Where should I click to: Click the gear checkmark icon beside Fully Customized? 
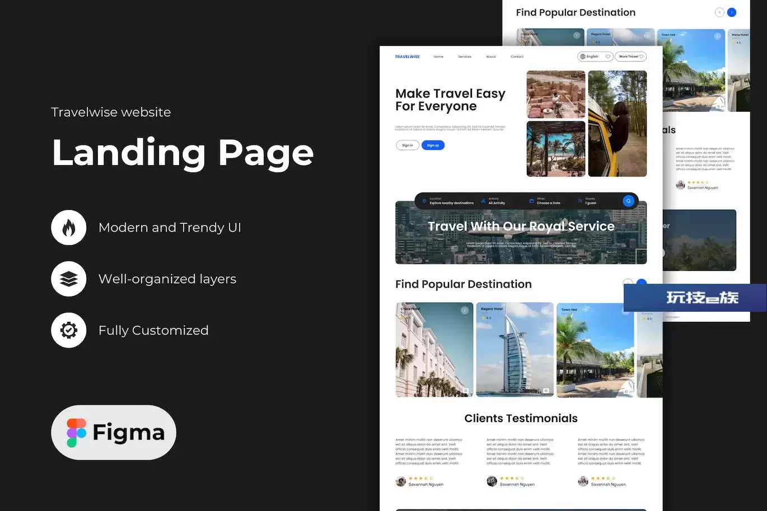tap(69, 330)
